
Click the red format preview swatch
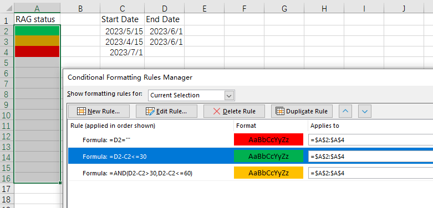click(268, 139)
